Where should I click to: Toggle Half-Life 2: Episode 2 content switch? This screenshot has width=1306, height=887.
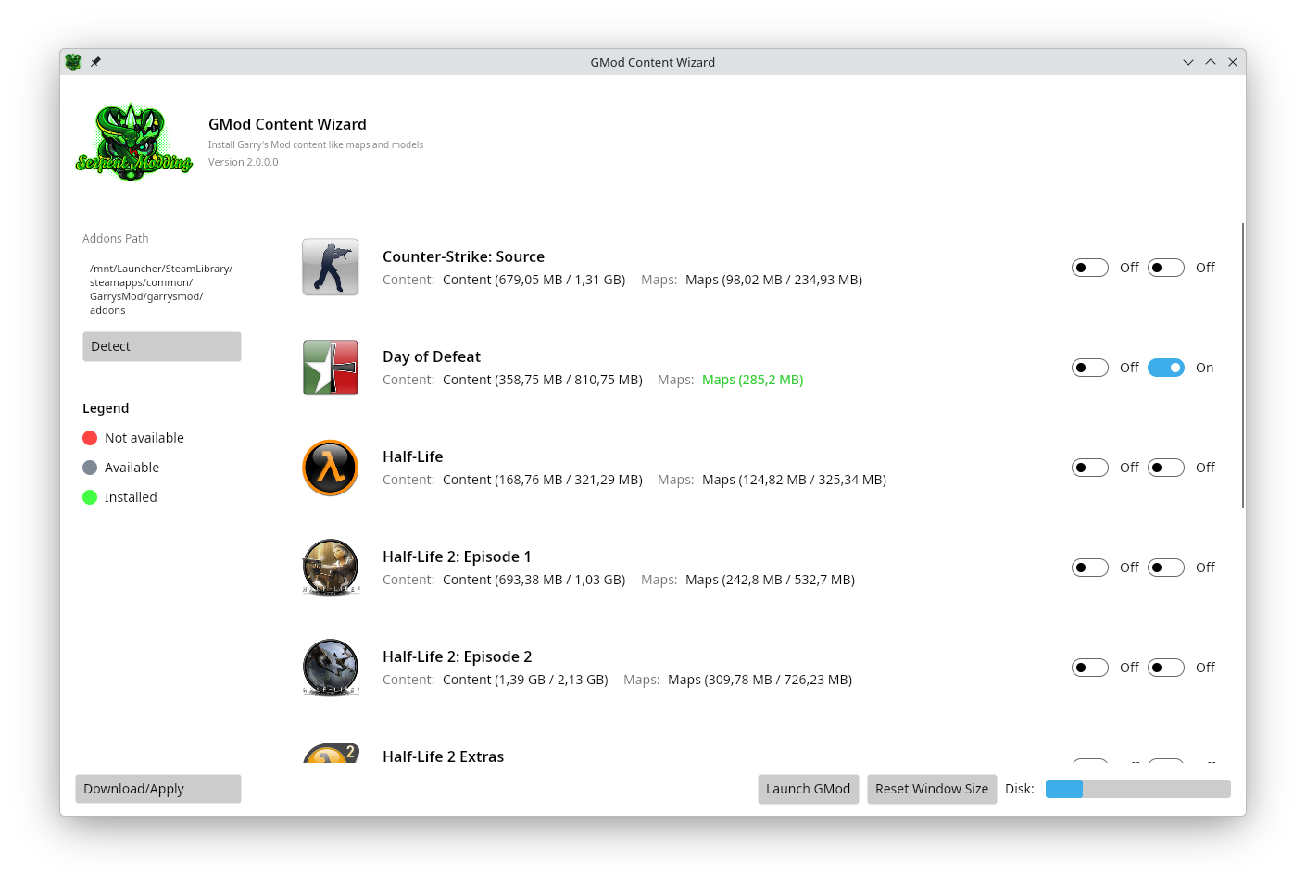[x=1090, y=668]
